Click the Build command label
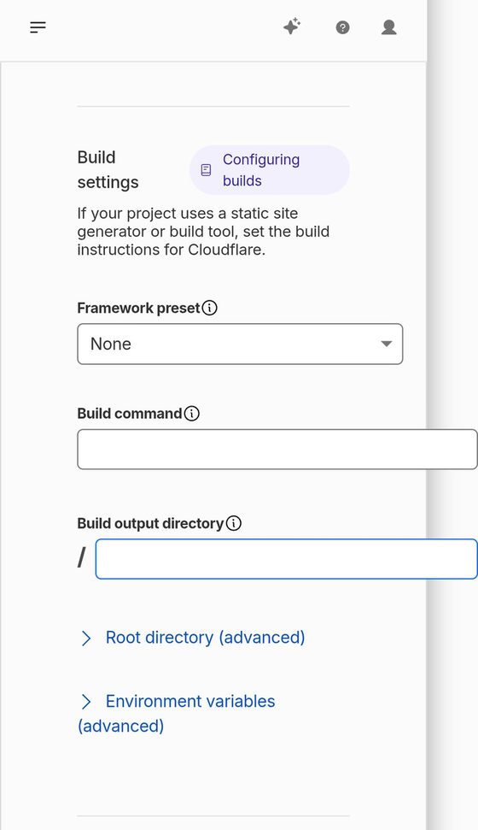The width and height of the screenshot is (478, 830). pos(130,414)
